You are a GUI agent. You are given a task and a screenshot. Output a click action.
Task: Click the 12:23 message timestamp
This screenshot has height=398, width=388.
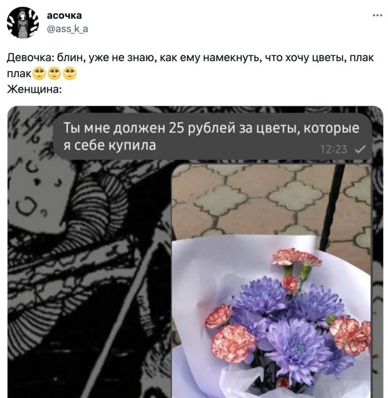point(334,149)
